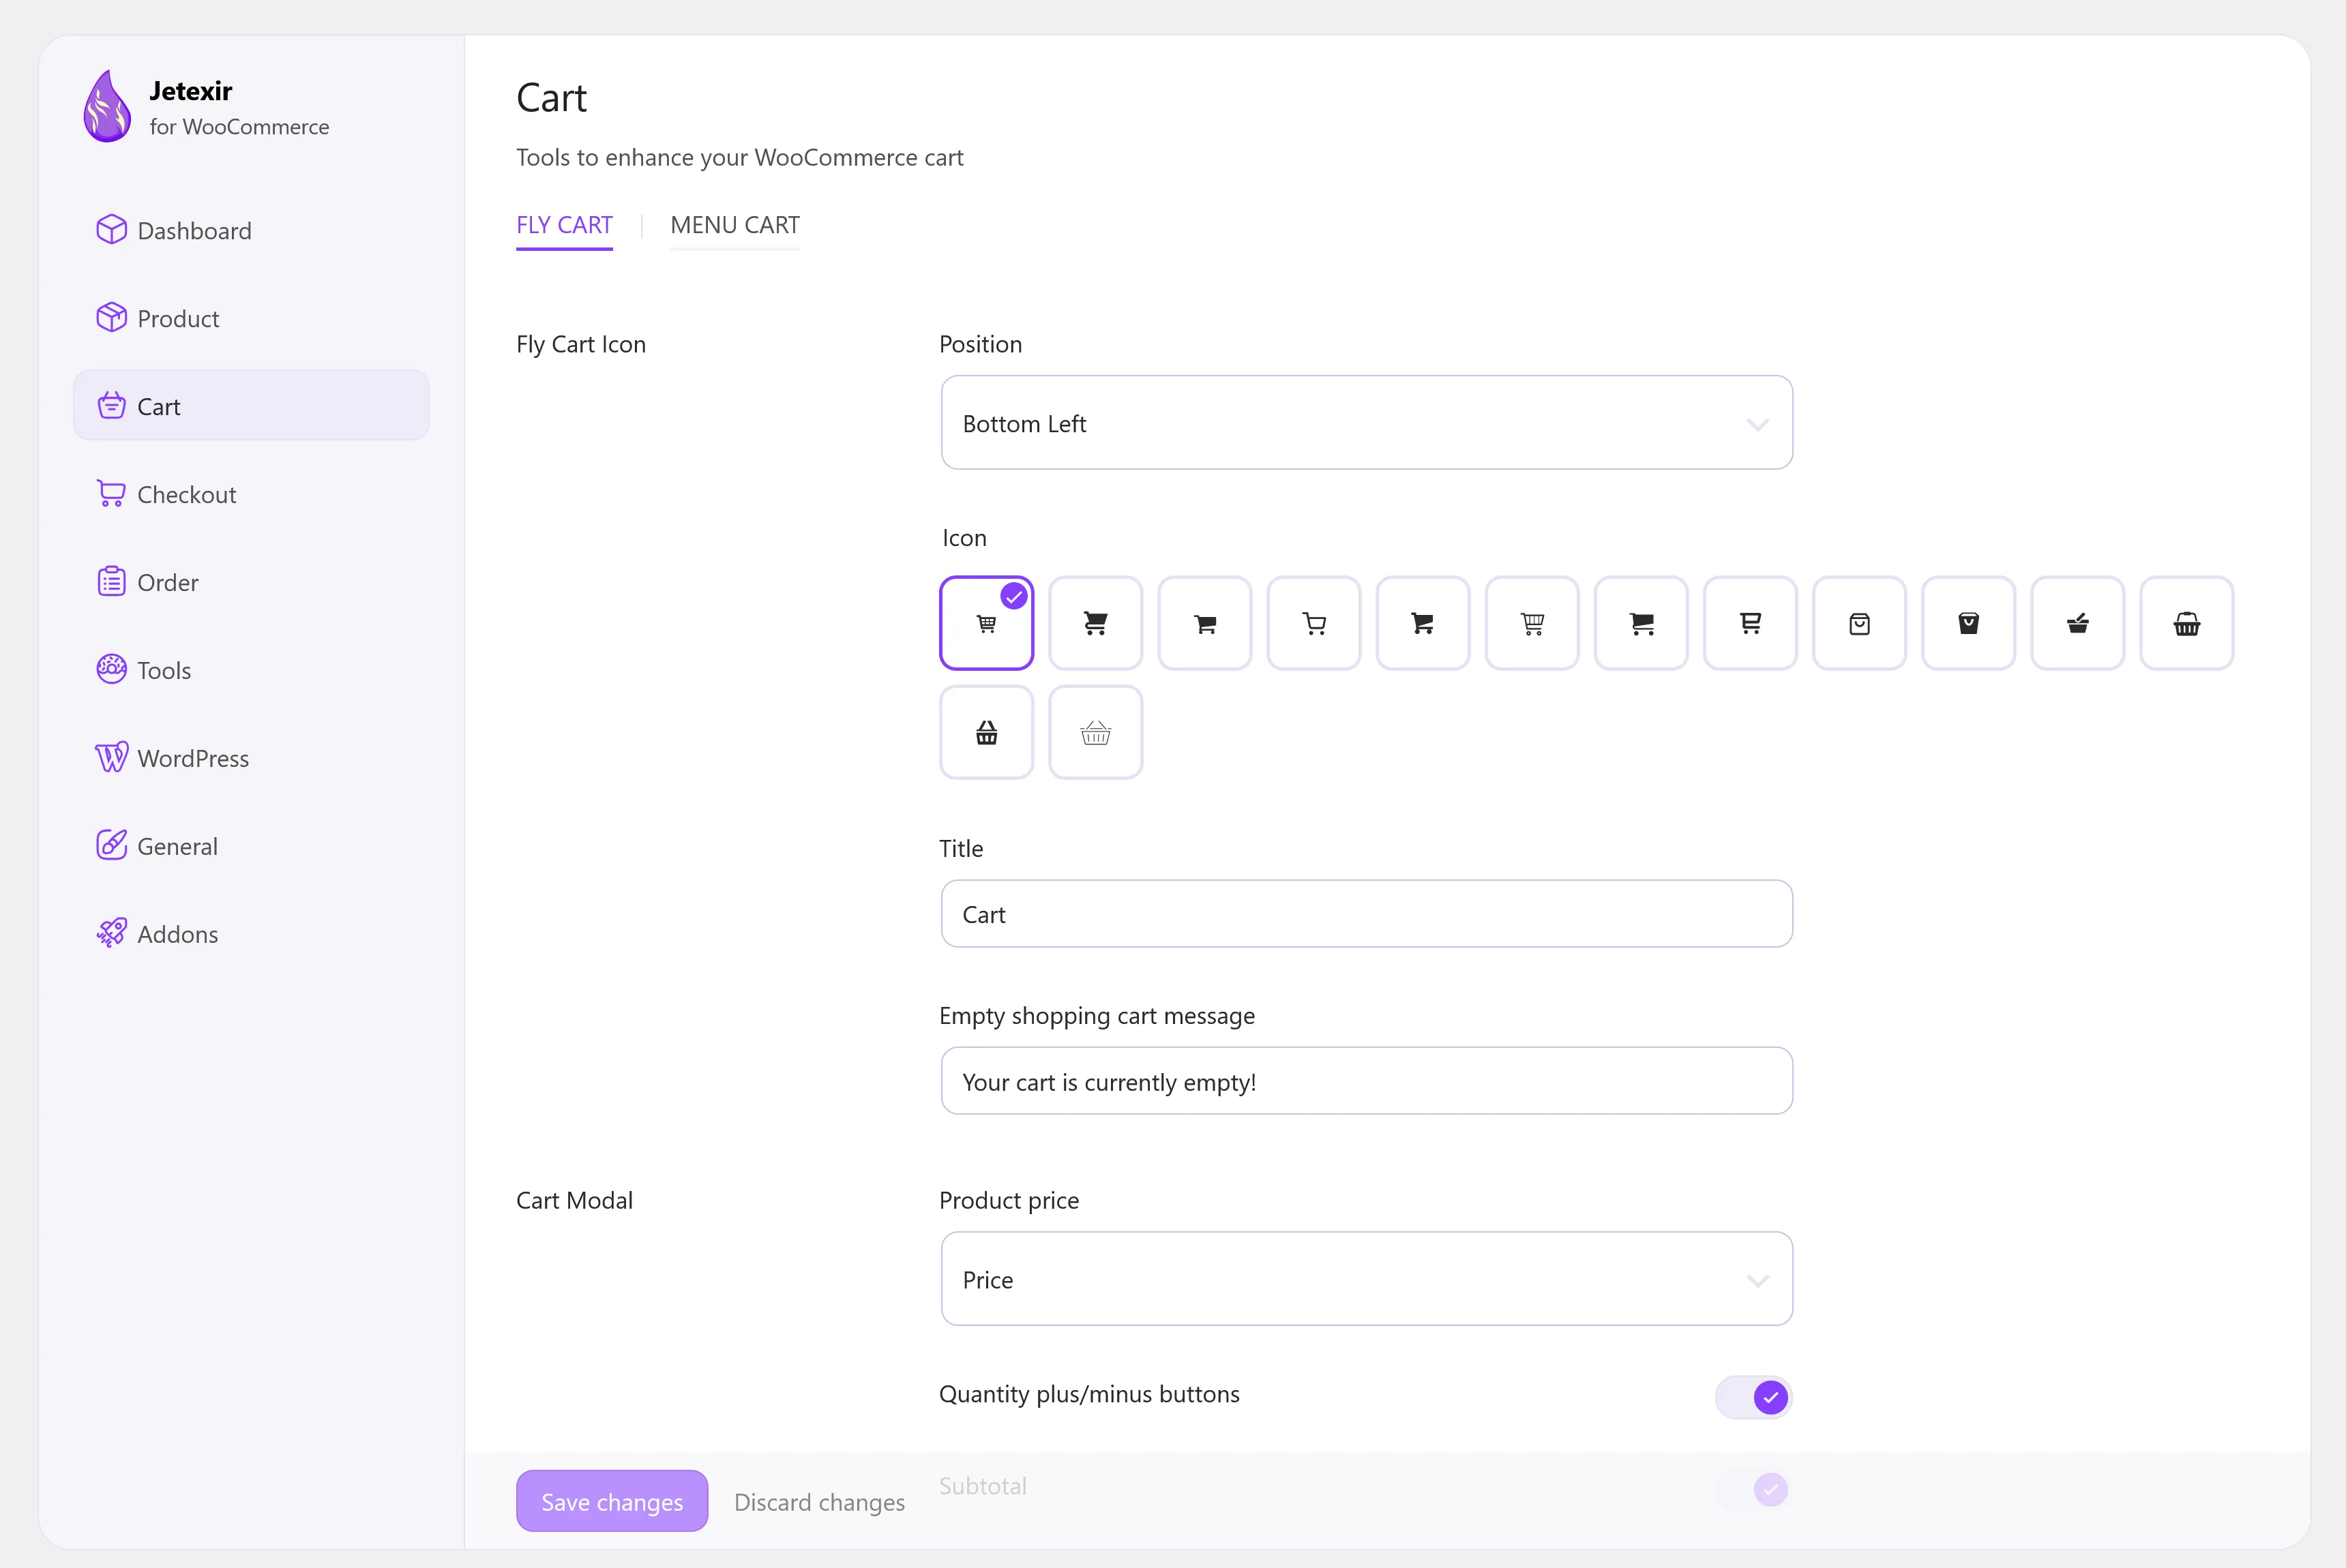
Task: Click Discard changes link
Action: (x=819, y=1502)
